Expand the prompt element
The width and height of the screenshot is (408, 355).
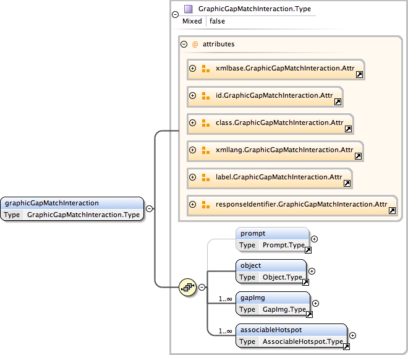click(x=314, y=239)
